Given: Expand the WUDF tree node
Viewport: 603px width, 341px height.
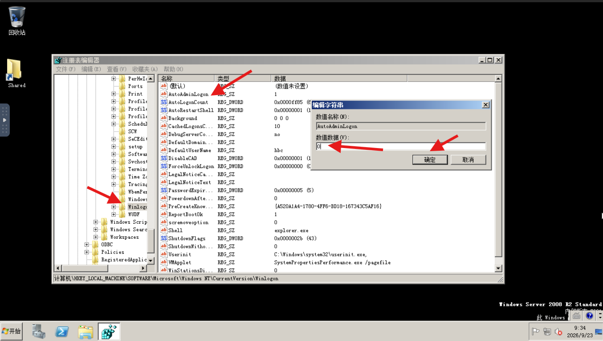Looking at the screenshot, I should point(114,214).
